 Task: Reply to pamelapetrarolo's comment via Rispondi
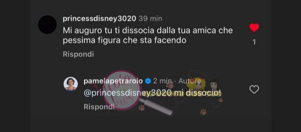(x=99, y=107)
